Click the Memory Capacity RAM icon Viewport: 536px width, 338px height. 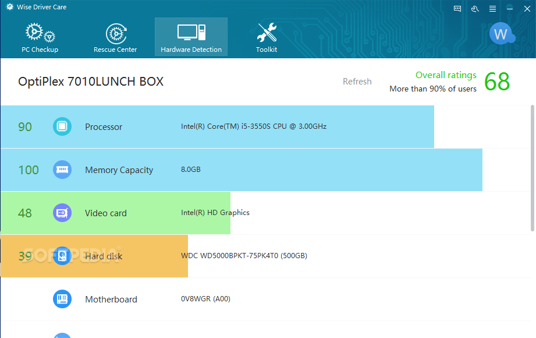coord(62,170)
